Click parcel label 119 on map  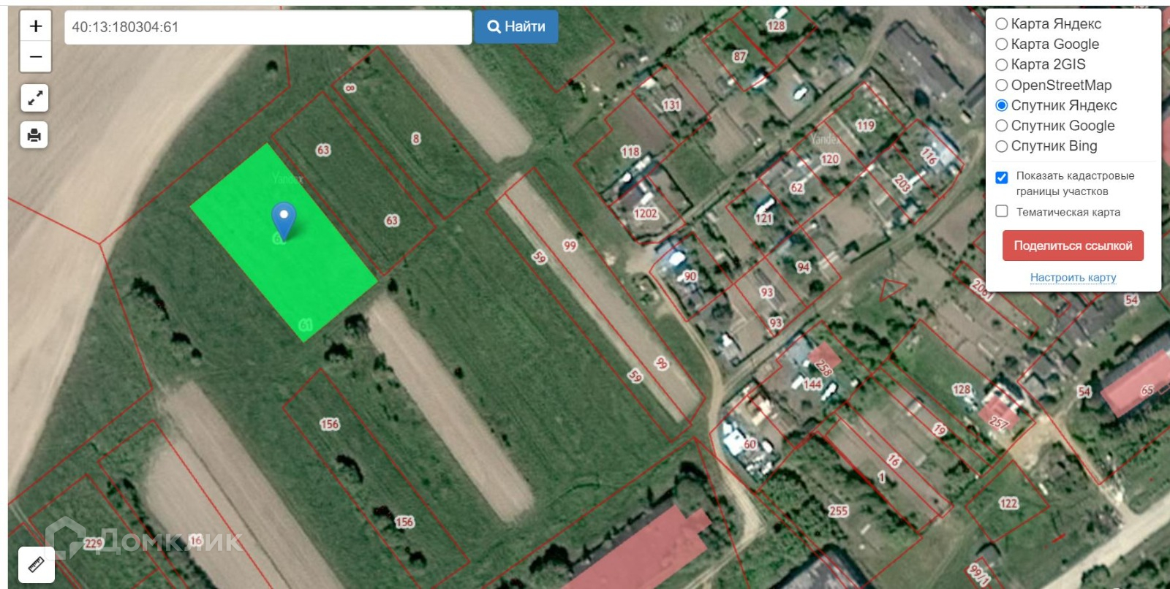(866, 126)
